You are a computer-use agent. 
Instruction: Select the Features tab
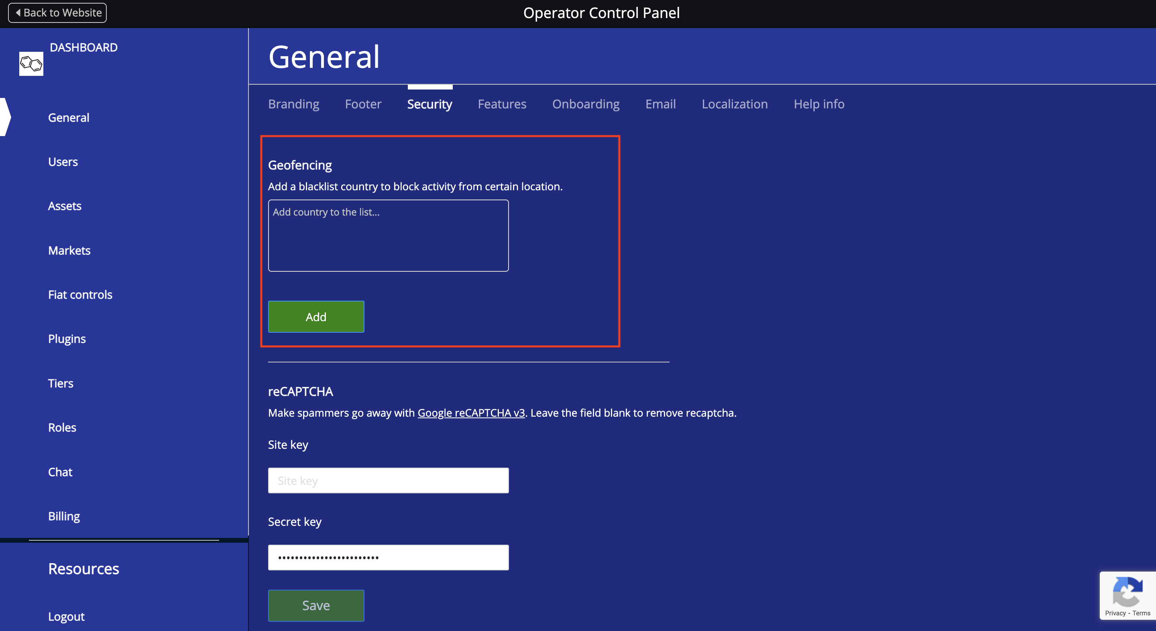pos(502,104)
